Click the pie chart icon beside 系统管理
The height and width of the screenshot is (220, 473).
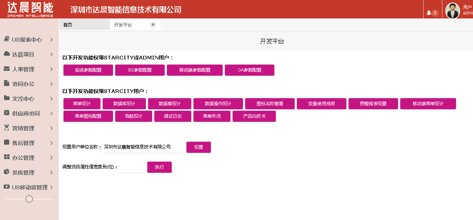point(6,172)
